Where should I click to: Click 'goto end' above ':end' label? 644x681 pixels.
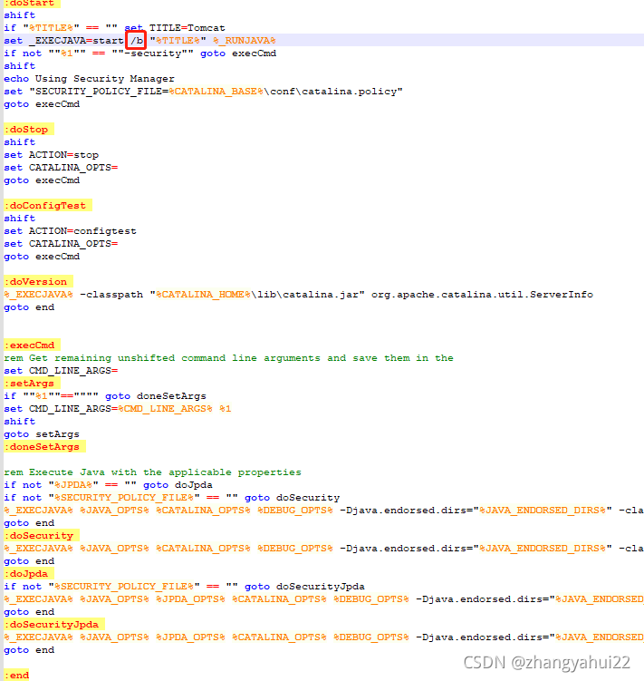point(29,650)
